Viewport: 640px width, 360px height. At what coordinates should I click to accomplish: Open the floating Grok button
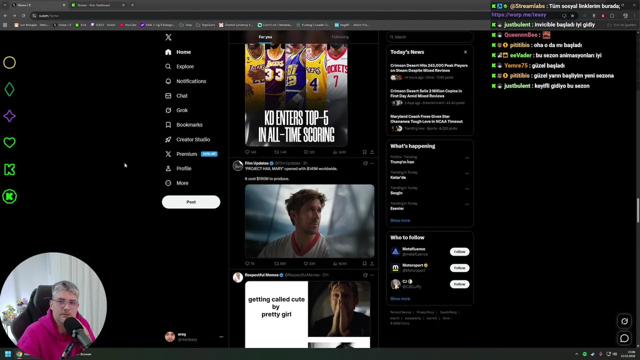pyautogui.click(x=624, y=321)
